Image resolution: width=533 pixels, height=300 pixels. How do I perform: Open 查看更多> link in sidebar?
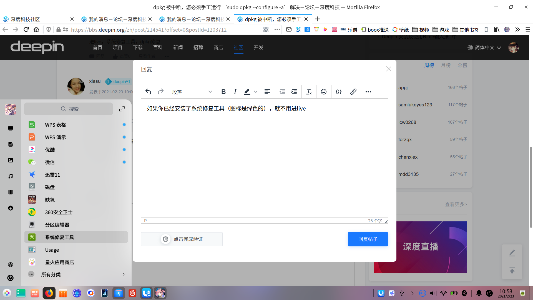coord(456,204)
